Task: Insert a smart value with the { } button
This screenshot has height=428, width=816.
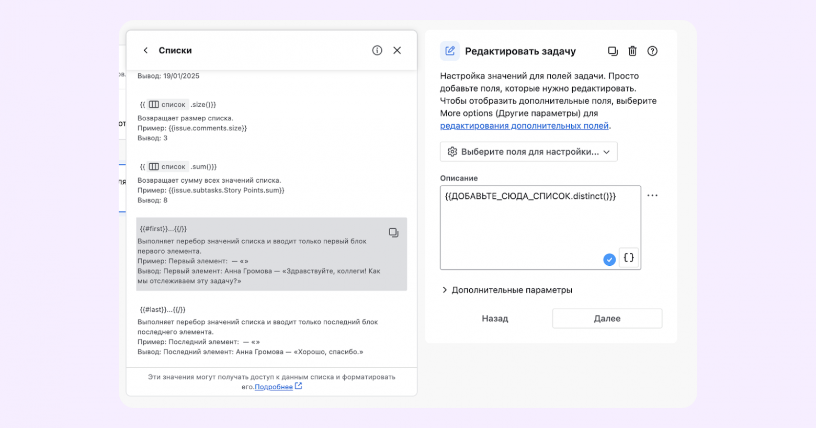Action: tap(628, 257)
